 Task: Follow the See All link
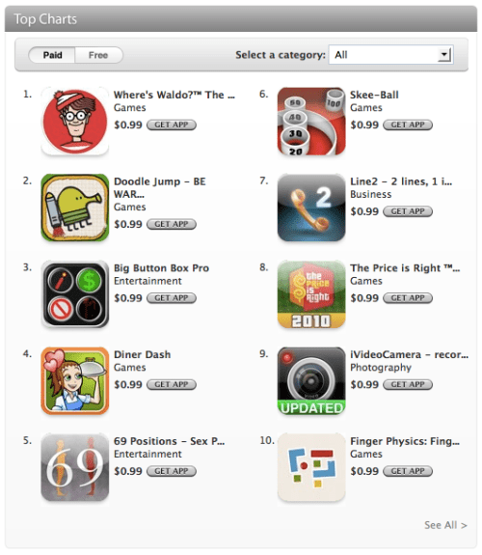tap(445, 525)
